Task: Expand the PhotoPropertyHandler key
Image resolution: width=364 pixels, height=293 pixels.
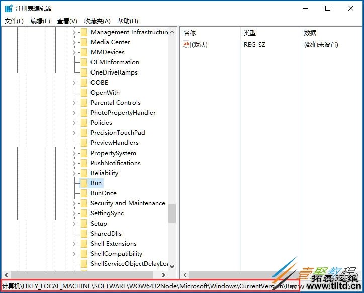Action: (74, 113)
